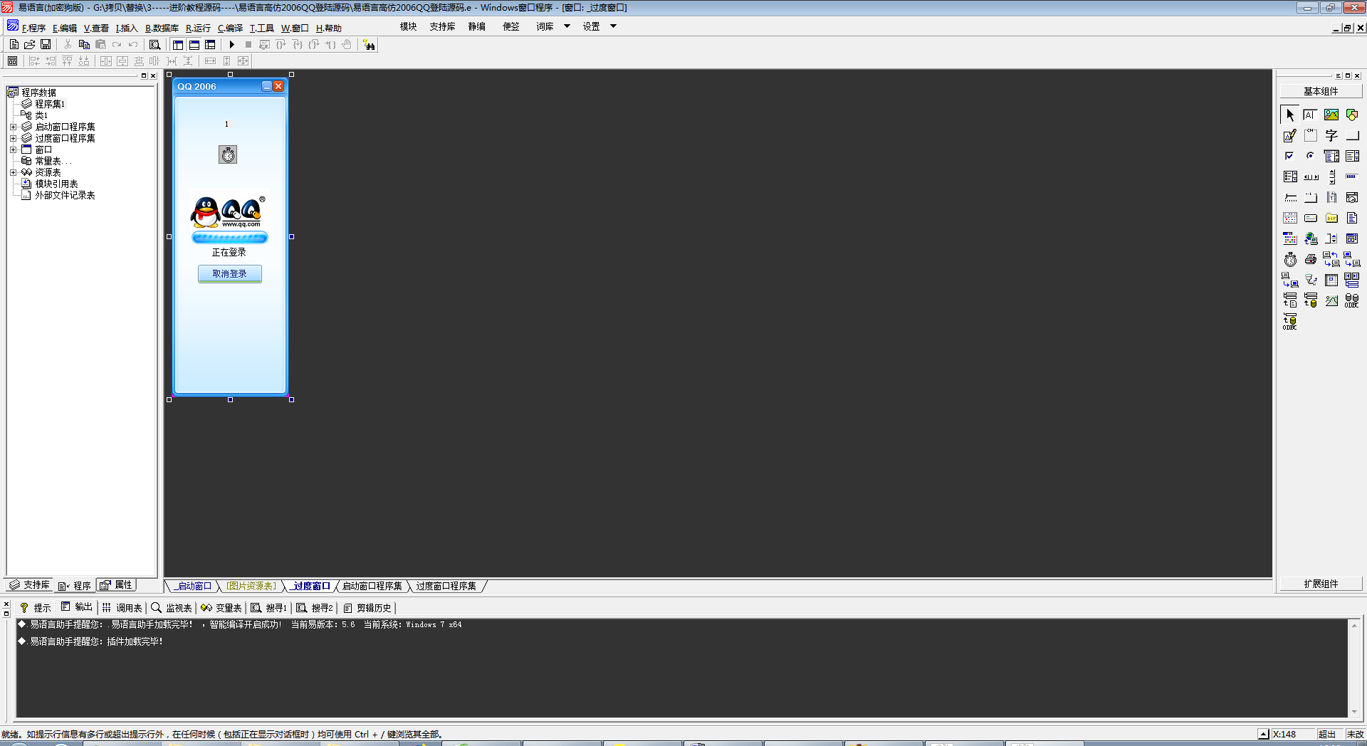Select the Drawing board pencil component icon

tap(1290, 135)
